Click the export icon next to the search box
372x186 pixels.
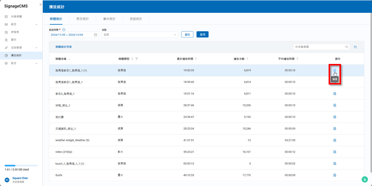[x=355, y=47]
